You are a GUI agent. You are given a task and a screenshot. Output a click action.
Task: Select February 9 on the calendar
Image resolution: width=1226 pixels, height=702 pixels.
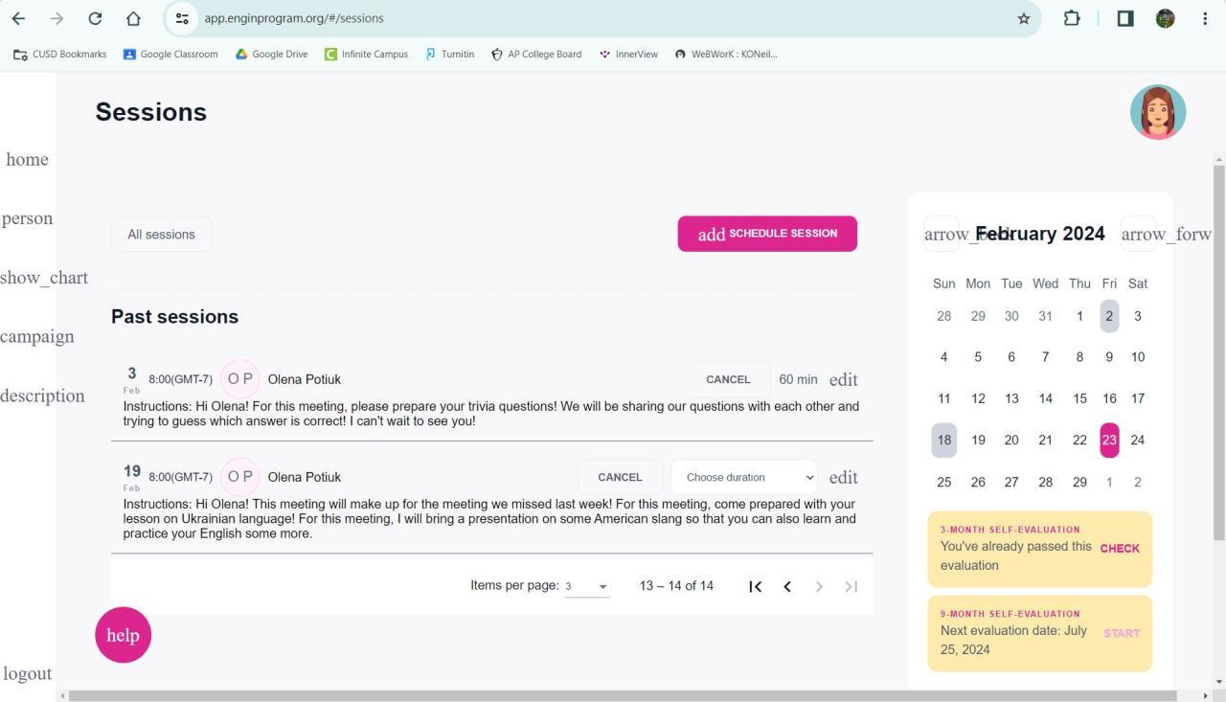point(1109,357)
